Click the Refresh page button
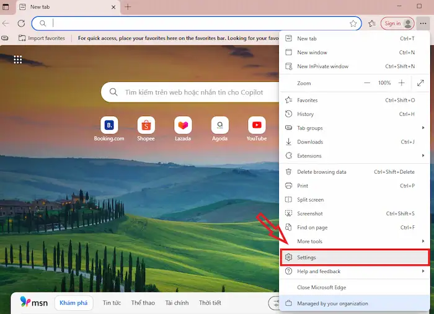This screenshot has height=314, width=434. [x=21, y=24]
